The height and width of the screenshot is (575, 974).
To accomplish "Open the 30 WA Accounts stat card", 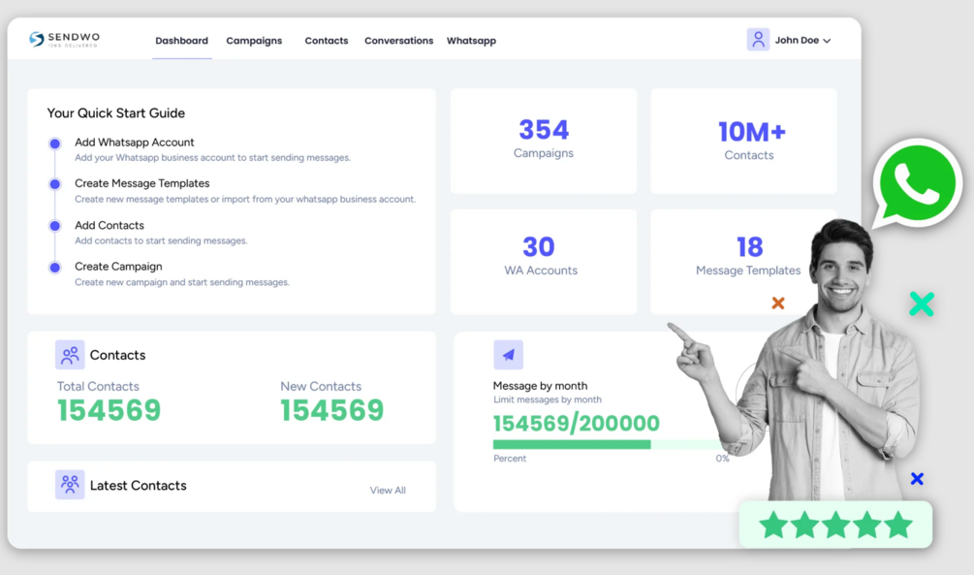I will tap(544, 261).
